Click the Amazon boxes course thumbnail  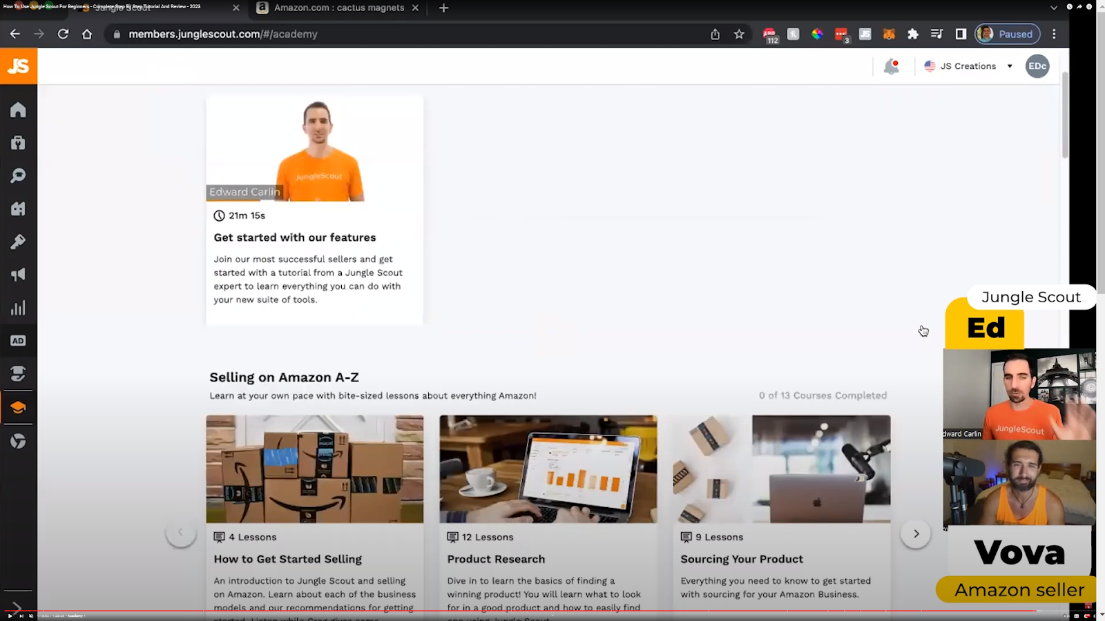click(x=314, y=469)
